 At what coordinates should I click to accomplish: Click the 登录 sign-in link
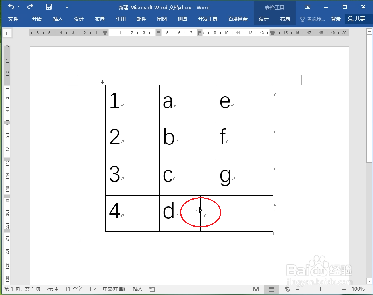point(336,19)
